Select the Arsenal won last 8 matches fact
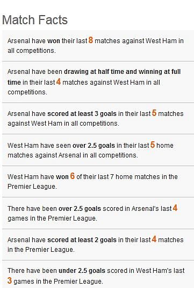Viewport: 194px width, 288px height. tap(98, 46)
